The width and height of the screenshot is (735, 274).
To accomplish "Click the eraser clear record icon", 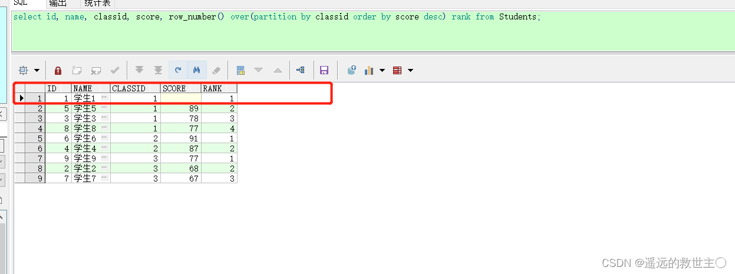I will [216, 70].
